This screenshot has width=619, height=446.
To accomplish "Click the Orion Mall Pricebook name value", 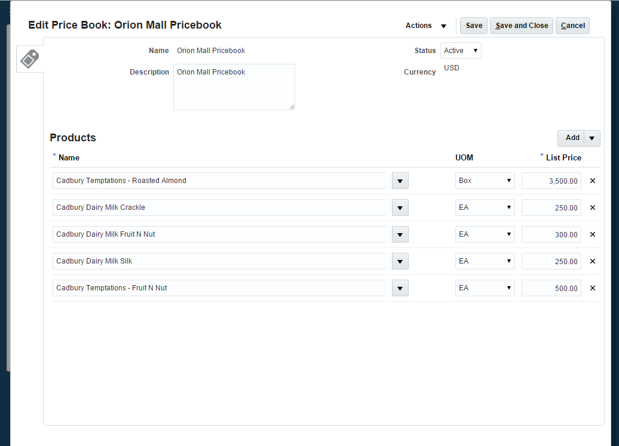I will [x=211, y=51].
